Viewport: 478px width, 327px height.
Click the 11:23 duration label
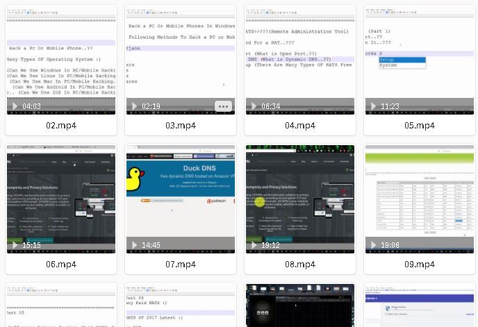coord(390,106)
